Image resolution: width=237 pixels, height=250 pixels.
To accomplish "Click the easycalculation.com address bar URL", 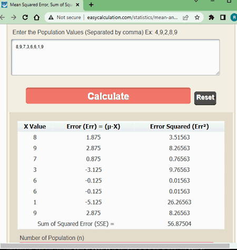I will (x=132, y=17).
